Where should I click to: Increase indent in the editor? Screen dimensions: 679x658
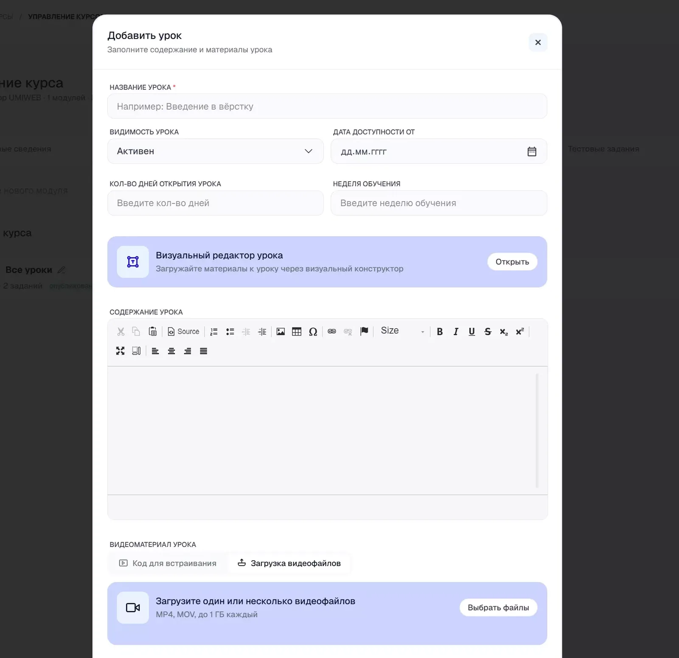pyautogui.click(x=262, y=332)
